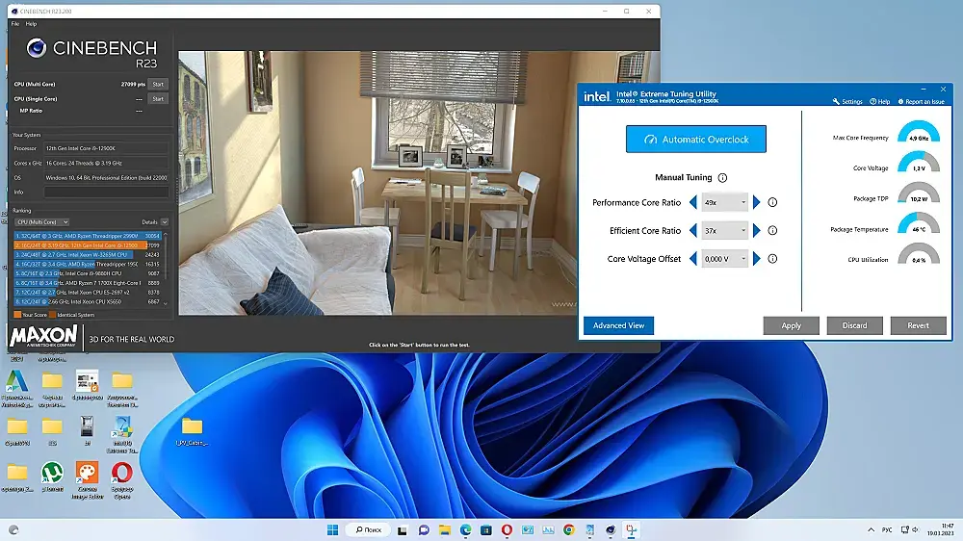The height and width of the screenshot is (541, 963).
Task: Start the CPU (Single Core) test
Action: [x=158, y=99]
